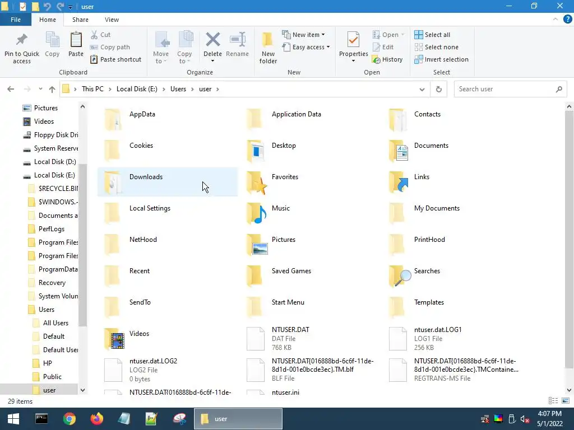This screenshot has height=430, width=574.
Task: Select the Templates folder
Action: tap(452, 307)
